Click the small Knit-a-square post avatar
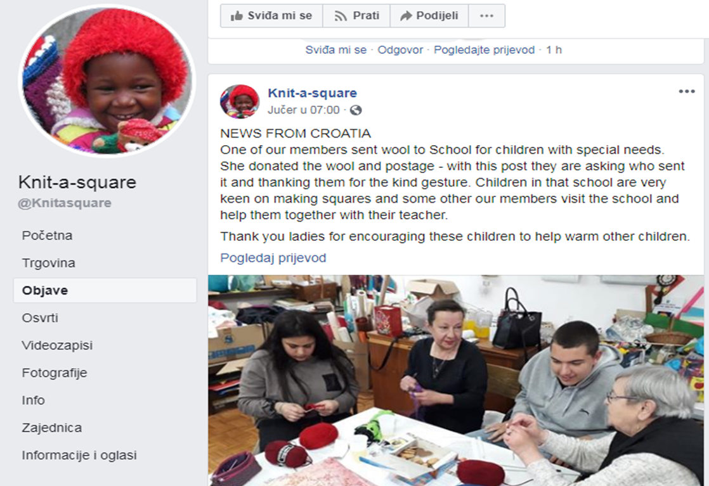Viewport: 709px width, 486px height. [x=240, y=101]
